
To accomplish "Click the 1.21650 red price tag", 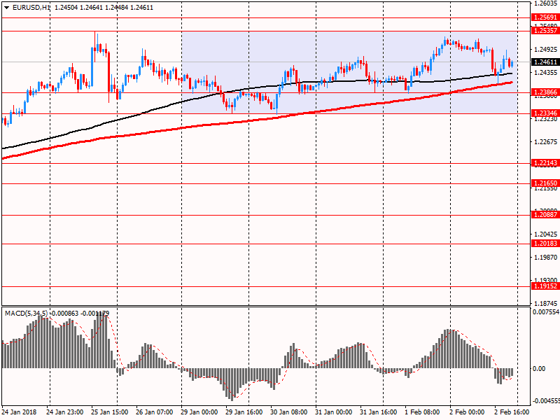I will (545, 183).
